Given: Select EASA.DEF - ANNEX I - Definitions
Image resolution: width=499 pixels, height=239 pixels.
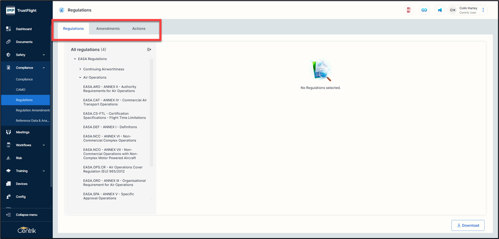Looking at the screenshot, I should 110,127.
